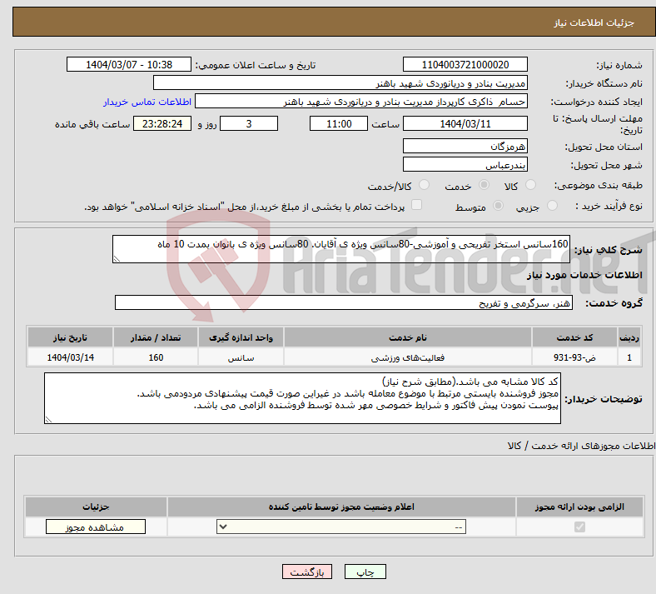The width and height of the screenshot is (656, 594).
Task: Click service name فعالیت‌های ورزشی cell
Action: point(407,357)
